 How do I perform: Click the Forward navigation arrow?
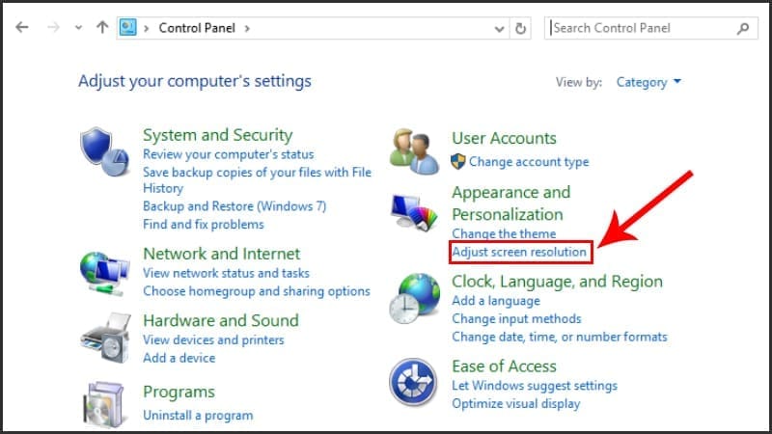click(x=53, y=28)
